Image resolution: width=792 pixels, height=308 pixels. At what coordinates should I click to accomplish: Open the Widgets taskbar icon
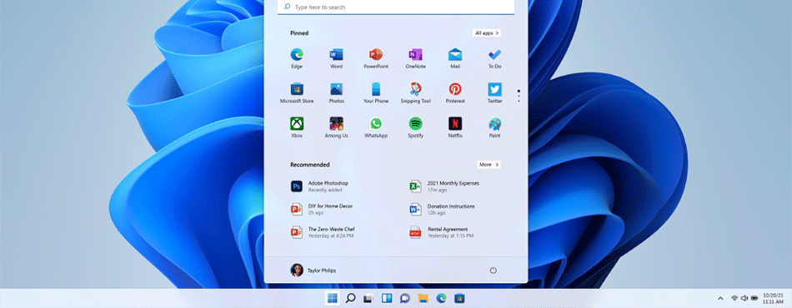[x=387, y=298]
